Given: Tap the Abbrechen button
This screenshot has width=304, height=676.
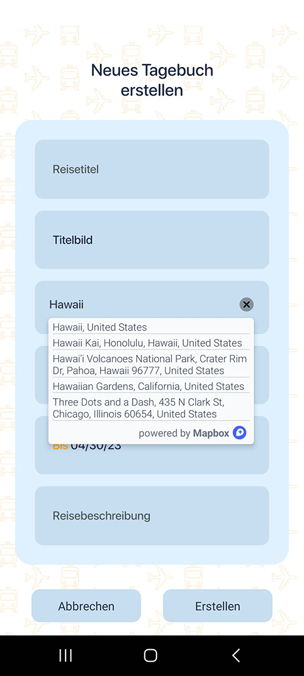Looking at the screenshot, I should [86, 606].
